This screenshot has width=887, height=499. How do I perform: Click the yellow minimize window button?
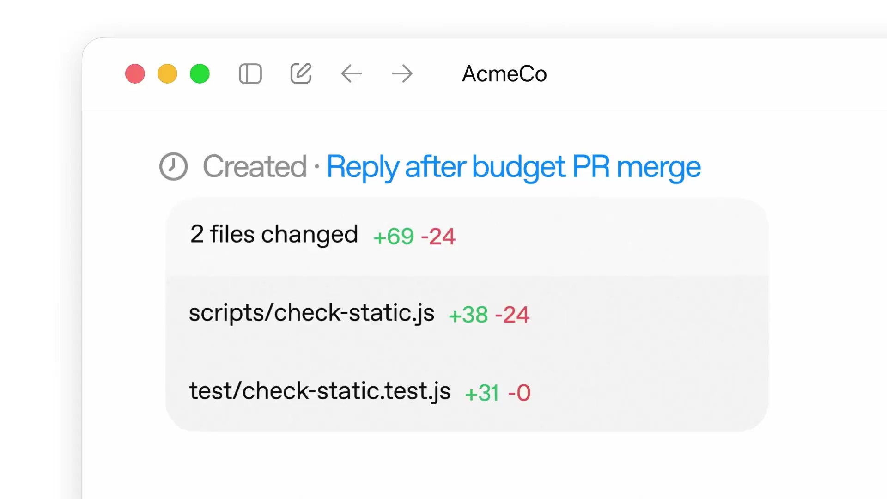167,74
